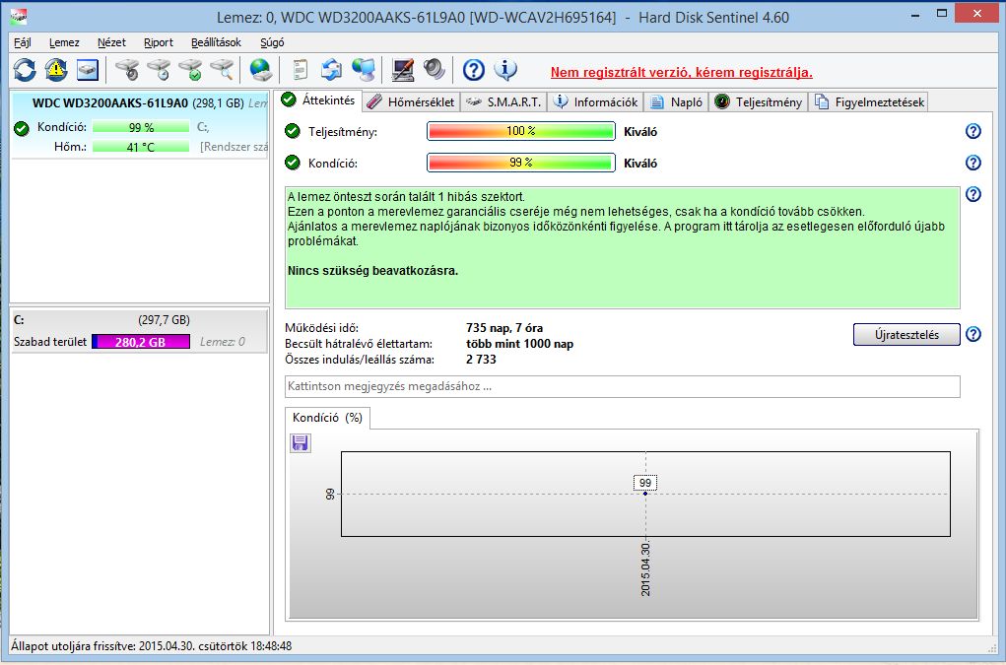Click the 2015.04.30. date label on chart
Image resolution: width=1006 pixels, height=665 pixels.
click(x=645, y=569)
